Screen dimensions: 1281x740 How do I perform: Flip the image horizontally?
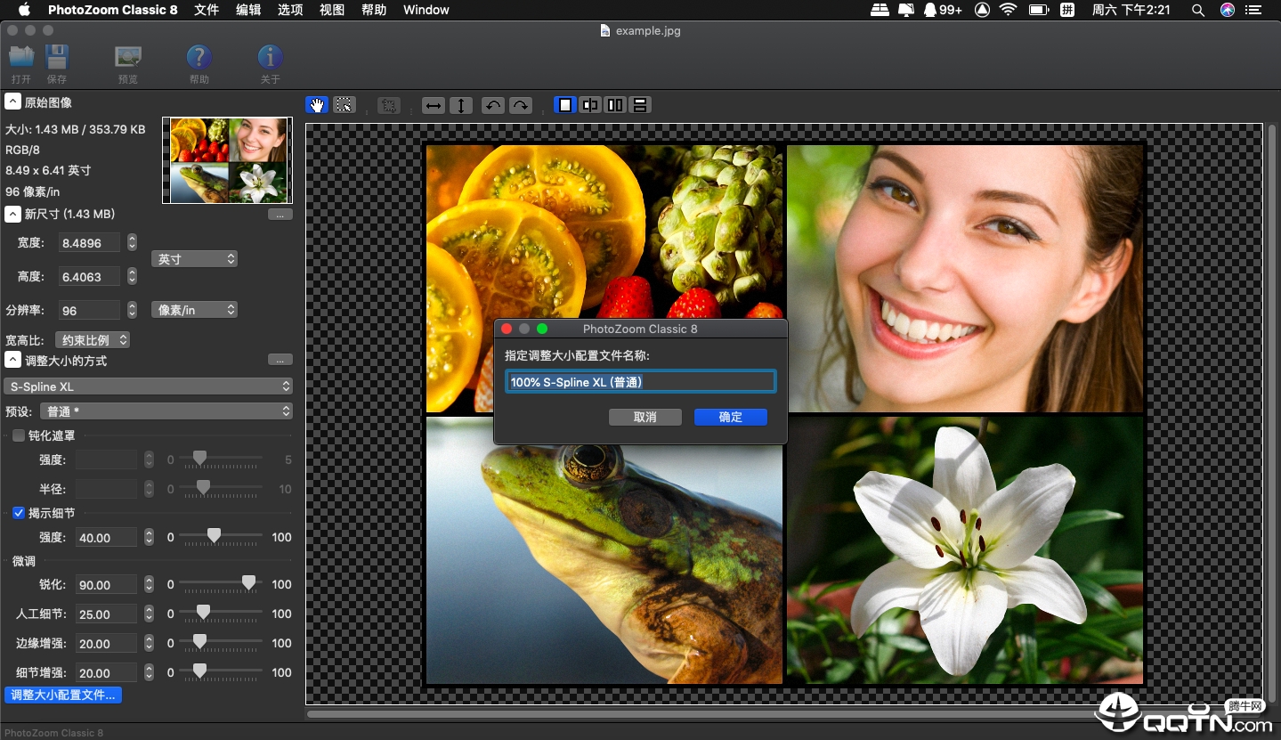[x=434, y=105]
